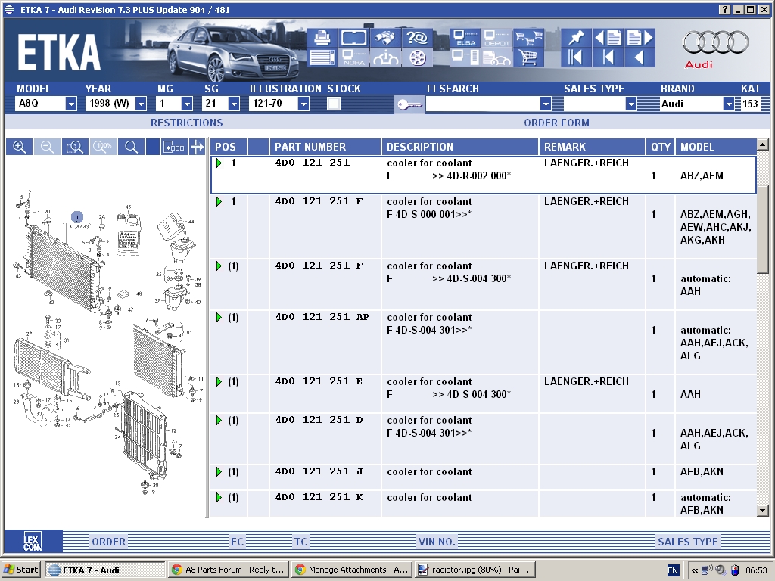This screenshot has height=581, width=775.
Task: Click the DESCRIPTION column header
Action: point(459,147)
